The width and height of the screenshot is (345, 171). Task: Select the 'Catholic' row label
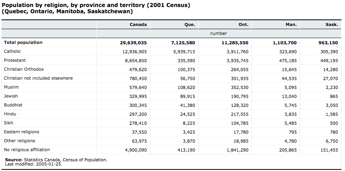click(12, 51)
